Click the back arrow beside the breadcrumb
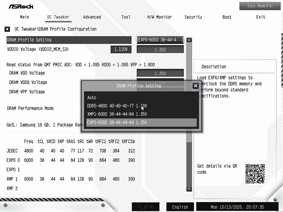The width and height of the screenshot is (283, 212). pyautogui.click(x=7, y=29)
